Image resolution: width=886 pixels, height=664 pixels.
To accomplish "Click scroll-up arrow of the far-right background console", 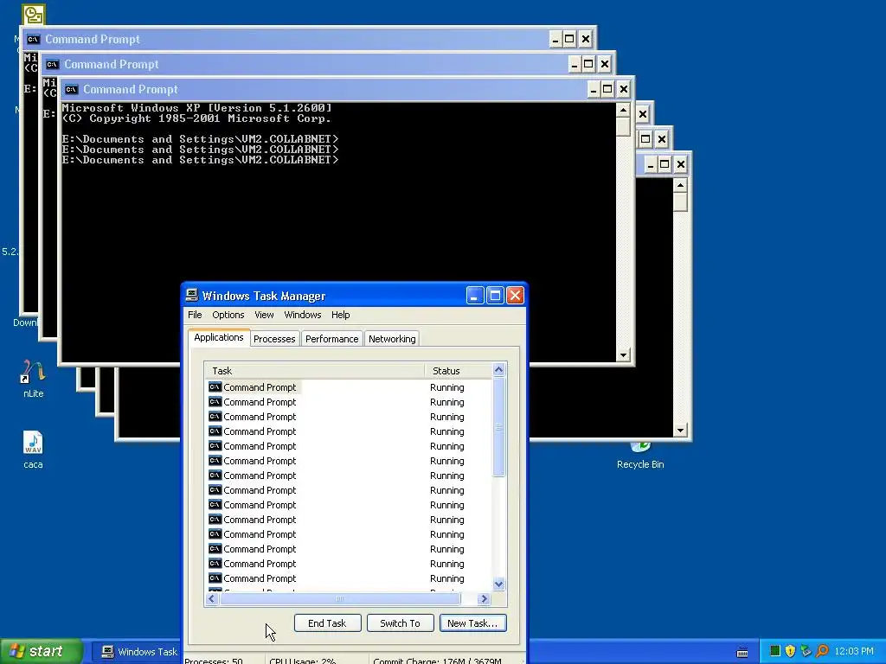I will coord(680,185).
